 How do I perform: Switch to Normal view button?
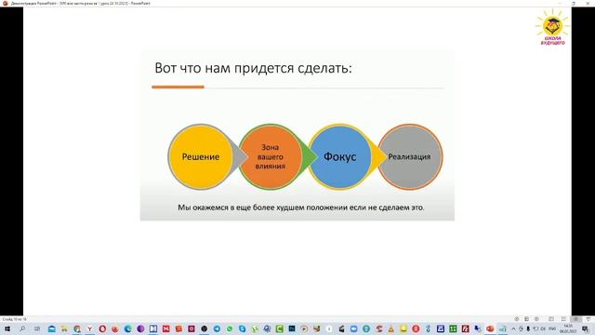pyautogui.click(x=551, y=319)
